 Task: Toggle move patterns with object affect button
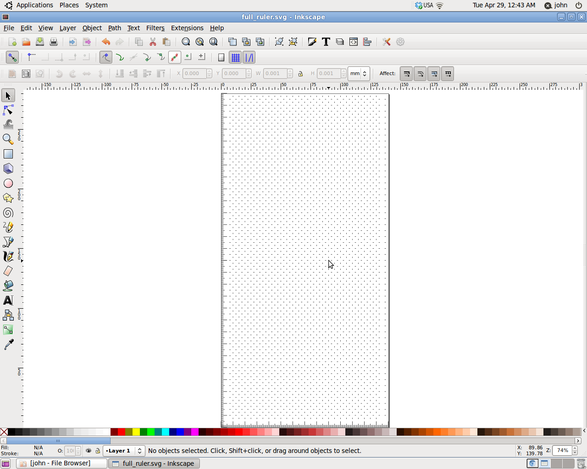448,74
